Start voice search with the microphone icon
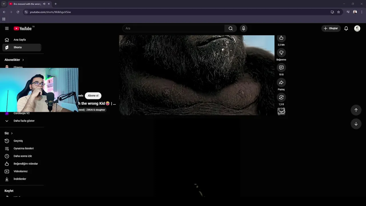The width and height of the screenshot is (366, 206). [x=244, y=28]
